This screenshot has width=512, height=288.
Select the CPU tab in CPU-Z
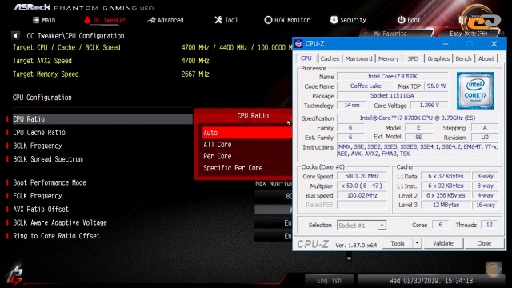pyautogui.click(x=306, y=58)
